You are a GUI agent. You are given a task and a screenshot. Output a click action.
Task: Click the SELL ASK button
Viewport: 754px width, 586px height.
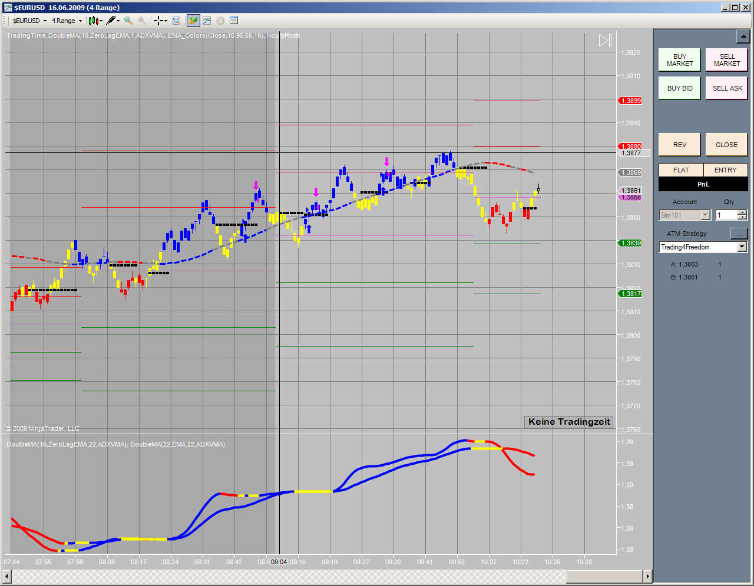tap(727, 88)
